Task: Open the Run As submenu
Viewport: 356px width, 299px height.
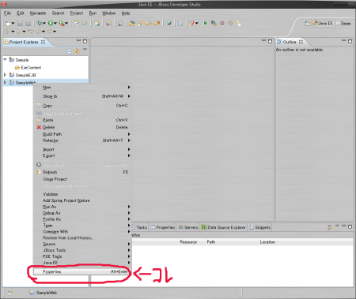Action: [82, 207]
